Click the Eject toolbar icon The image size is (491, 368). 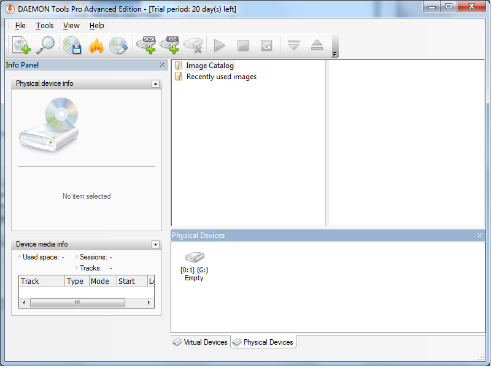pyautogui.click(x=317, y=45)
